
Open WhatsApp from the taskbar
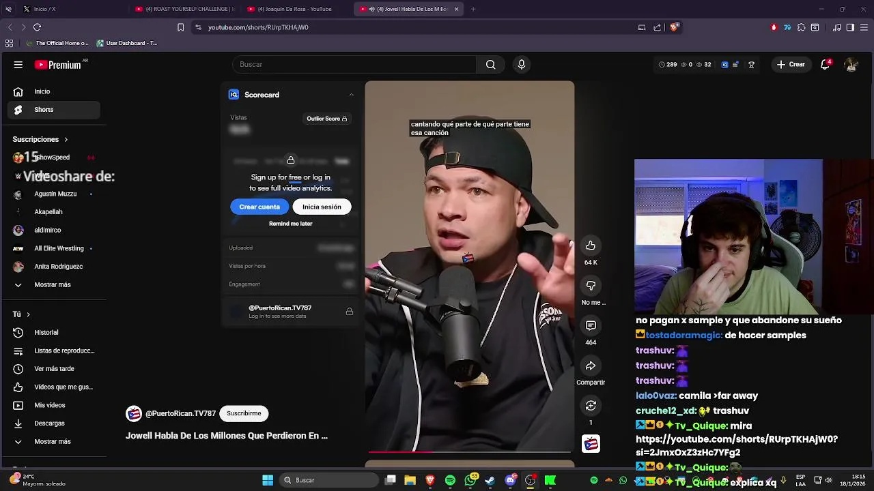click(470, 480)
